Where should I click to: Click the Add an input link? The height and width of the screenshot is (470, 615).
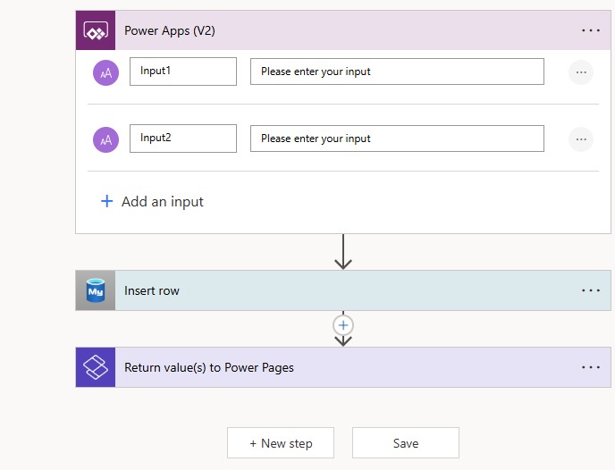point(152,201)
